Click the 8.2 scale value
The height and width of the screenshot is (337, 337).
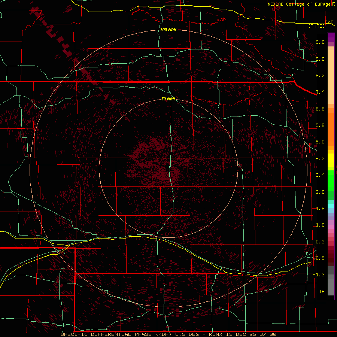pyautogui.click(x=320, y=75)
